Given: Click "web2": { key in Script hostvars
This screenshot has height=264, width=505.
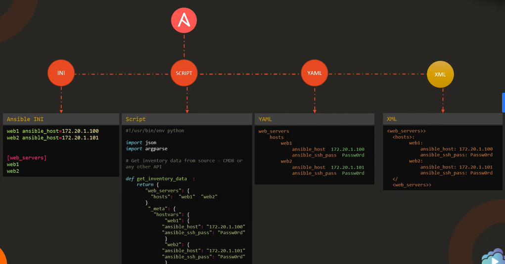Looking at the screenshot, I should (x=177, y=245).
